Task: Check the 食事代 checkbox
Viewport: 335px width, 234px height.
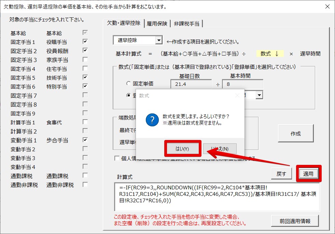Action: (85, 122)
